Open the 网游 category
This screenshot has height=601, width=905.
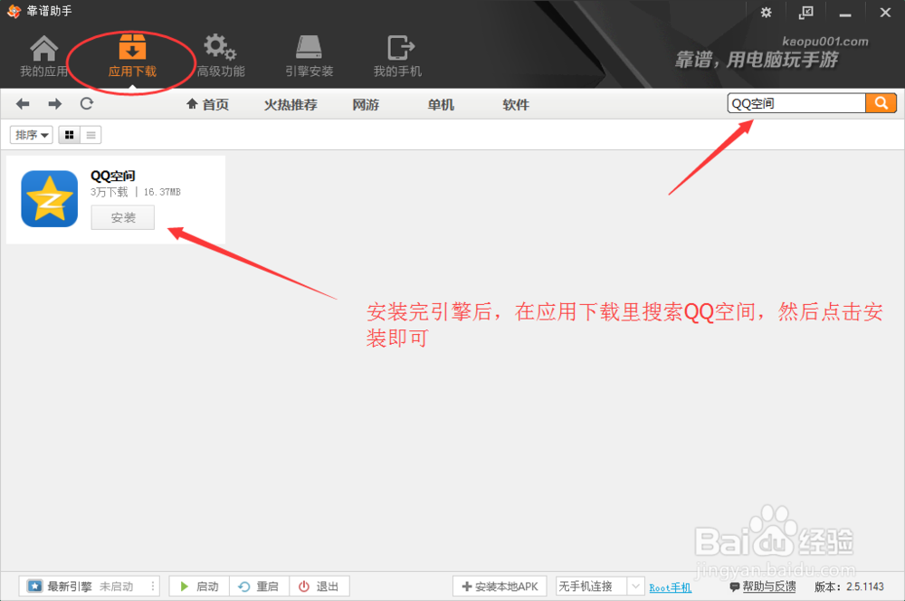pyautogui.click(x=366, y=104)
